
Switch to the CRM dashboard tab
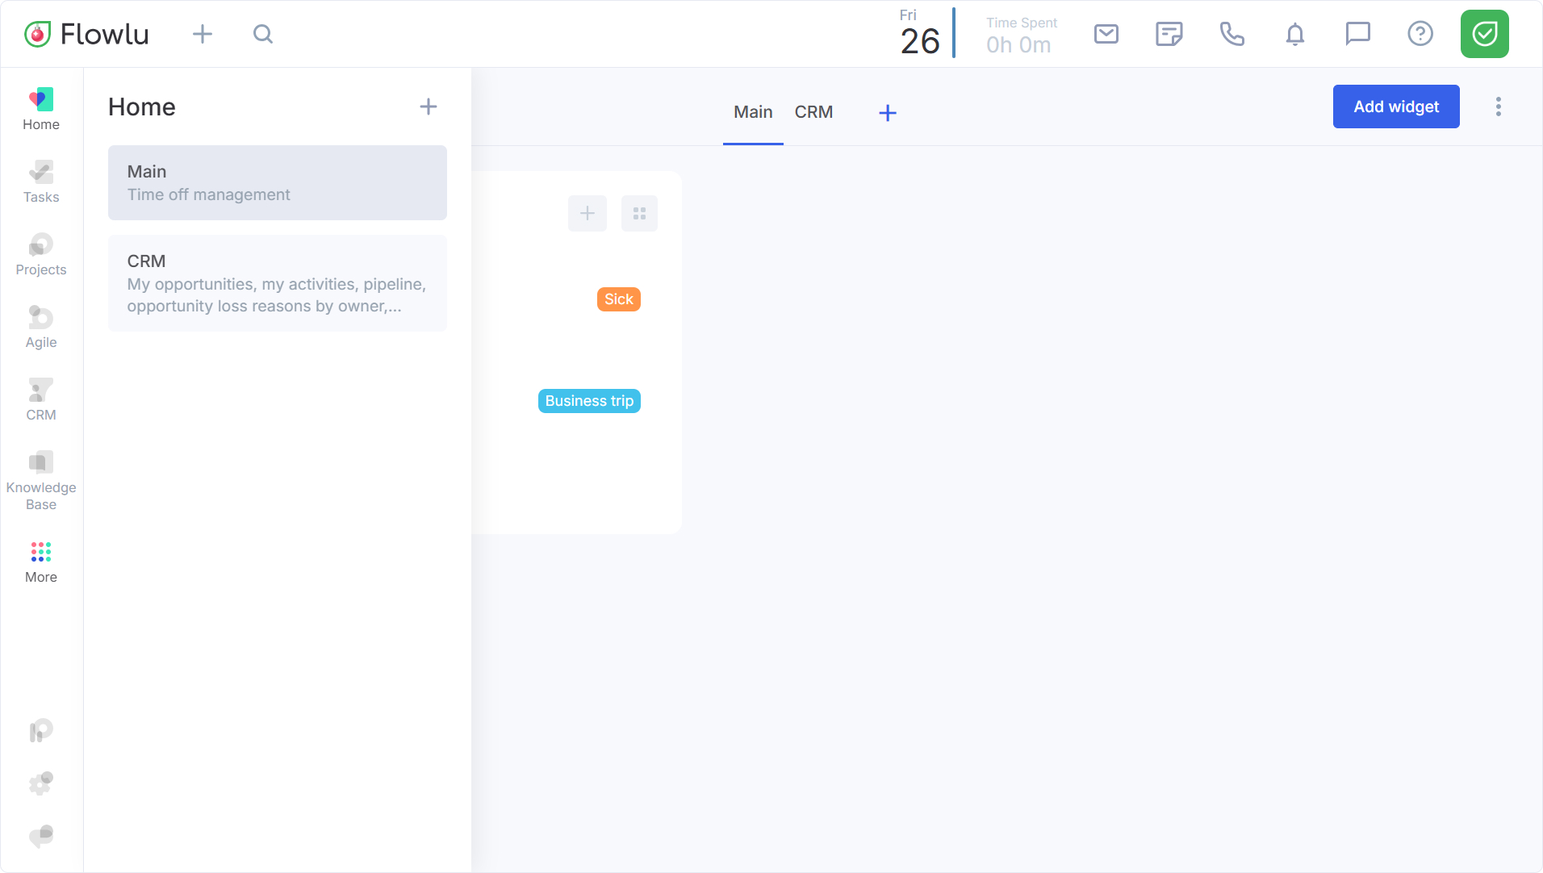pyautogui.click(x=813, y=112)
